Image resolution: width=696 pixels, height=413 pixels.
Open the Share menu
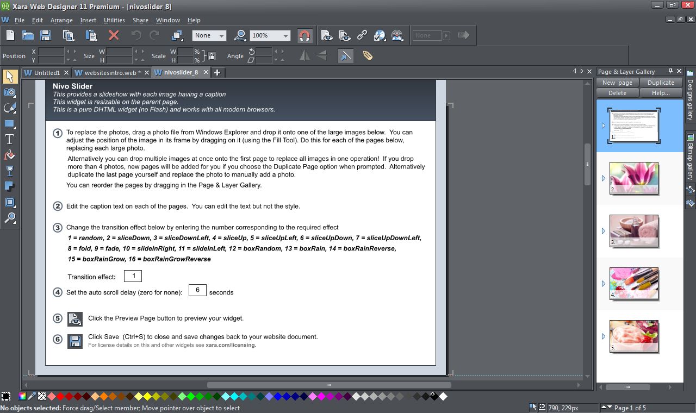(140, 20)
